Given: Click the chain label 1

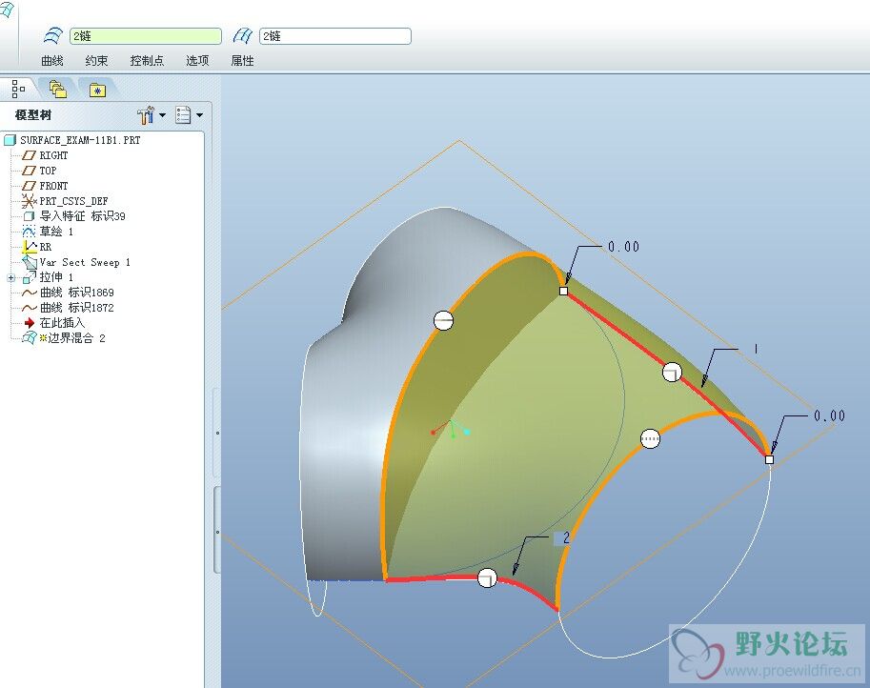Looking at the screenshot, I should 755,349.
